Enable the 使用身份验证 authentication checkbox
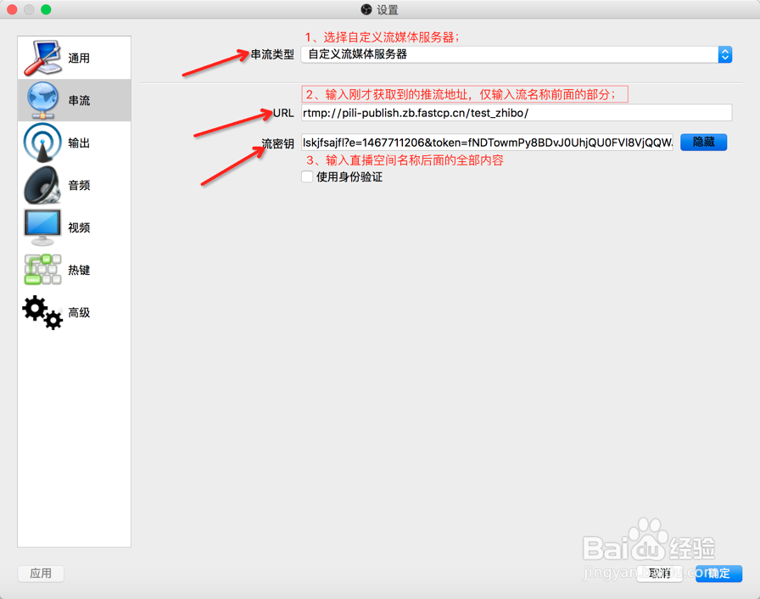Image resolution: width=760 pixels, height=599 pixels. point(307,177)
